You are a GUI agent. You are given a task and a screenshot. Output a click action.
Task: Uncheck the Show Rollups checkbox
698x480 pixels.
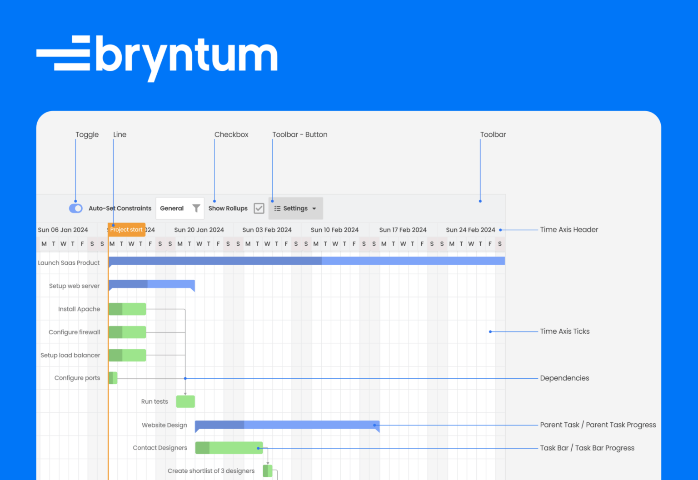click(x=259, y=208)
